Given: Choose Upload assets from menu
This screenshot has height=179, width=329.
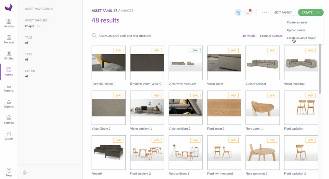Looking at the screenshot, I should (x=296, y=30).
